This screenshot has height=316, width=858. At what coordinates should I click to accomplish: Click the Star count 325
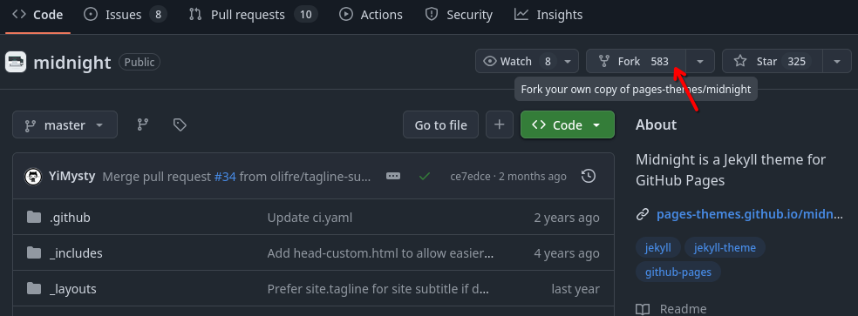click(x=796, y=61)
